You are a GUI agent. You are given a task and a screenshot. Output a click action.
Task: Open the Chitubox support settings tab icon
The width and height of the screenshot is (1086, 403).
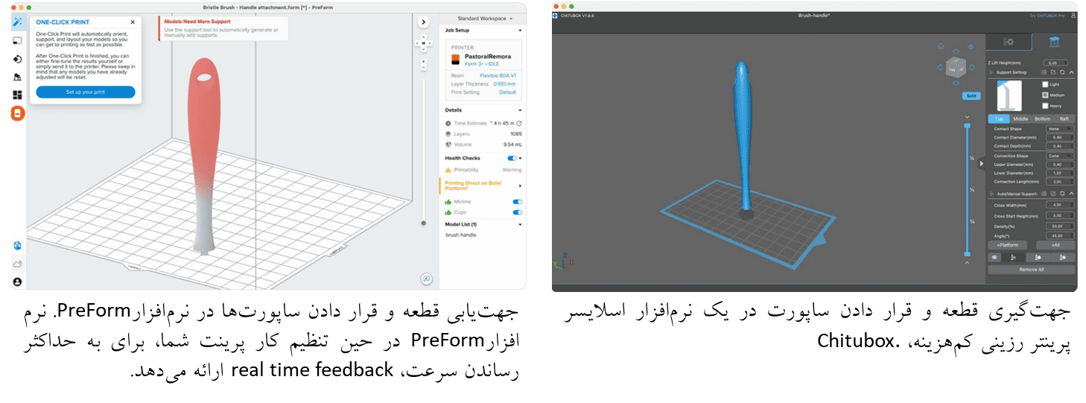click(x=1054, y=42)
